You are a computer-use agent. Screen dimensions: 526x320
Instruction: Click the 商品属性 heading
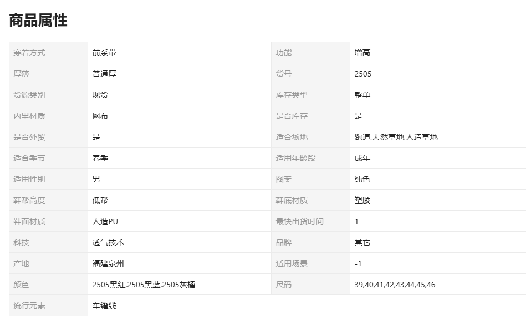tap(38, 21)
